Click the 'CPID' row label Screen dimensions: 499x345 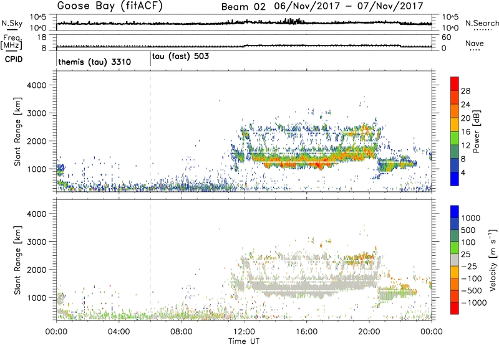click(13, 59)
